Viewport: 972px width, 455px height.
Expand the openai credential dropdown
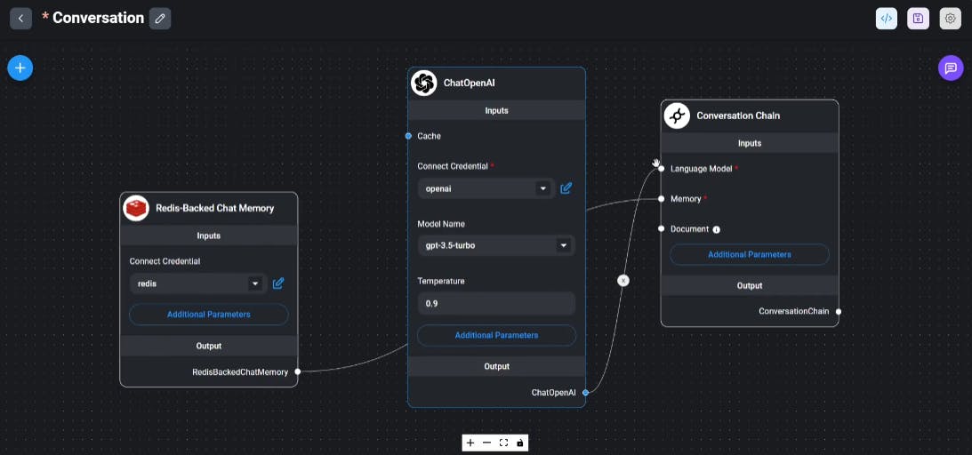[x=542, y=188]
